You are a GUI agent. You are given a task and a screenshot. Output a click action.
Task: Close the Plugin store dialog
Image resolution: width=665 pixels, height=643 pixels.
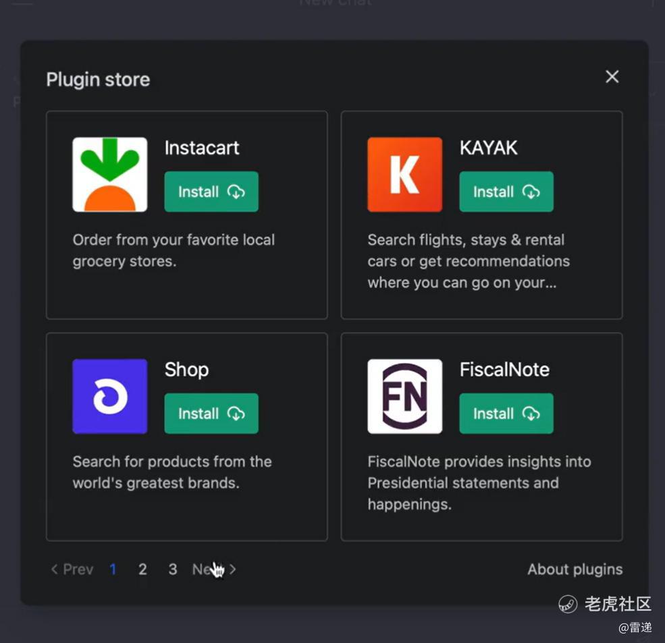point(612,77)
